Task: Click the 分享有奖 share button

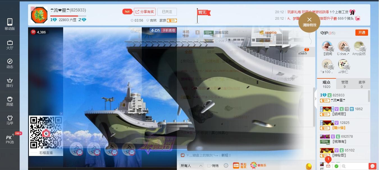Action: click(x=145, y=12)
